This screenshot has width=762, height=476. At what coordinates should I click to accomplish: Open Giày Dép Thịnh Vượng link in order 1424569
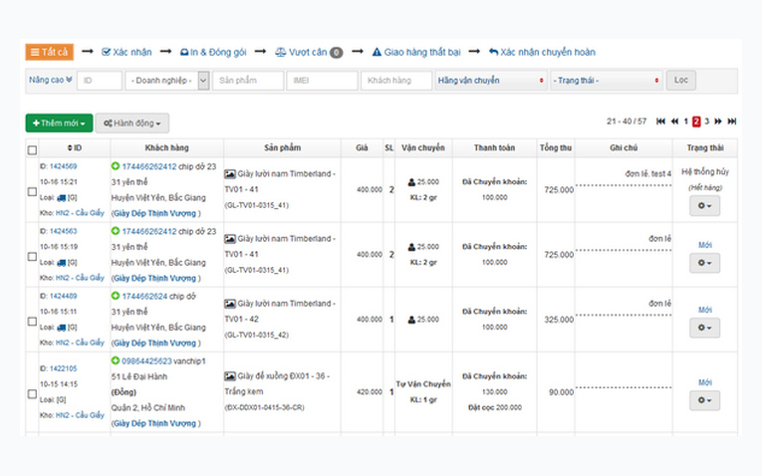coord(154,213)
